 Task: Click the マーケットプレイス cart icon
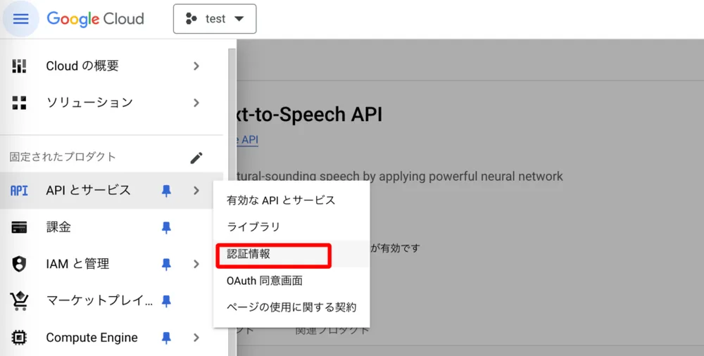click(19, 301)
